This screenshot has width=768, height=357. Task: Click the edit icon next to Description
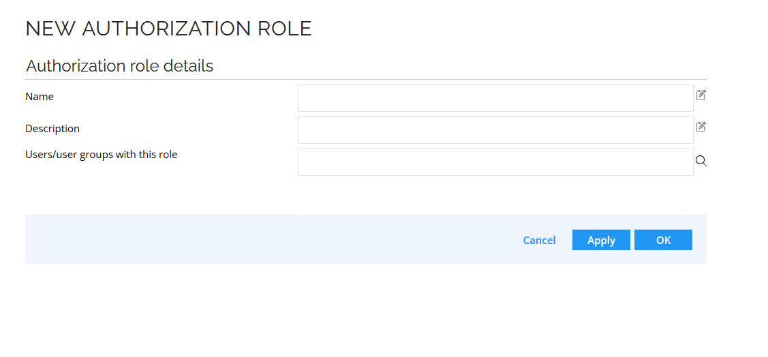click(701, 127)
